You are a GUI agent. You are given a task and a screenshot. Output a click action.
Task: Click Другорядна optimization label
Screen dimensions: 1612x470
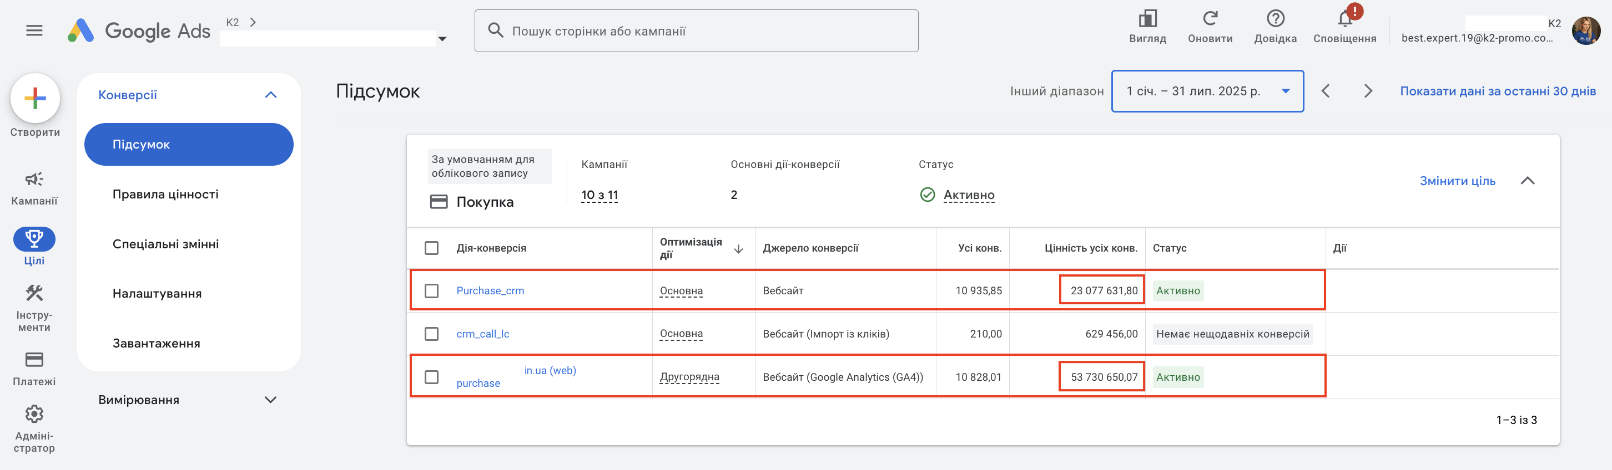tap(689, 377)
